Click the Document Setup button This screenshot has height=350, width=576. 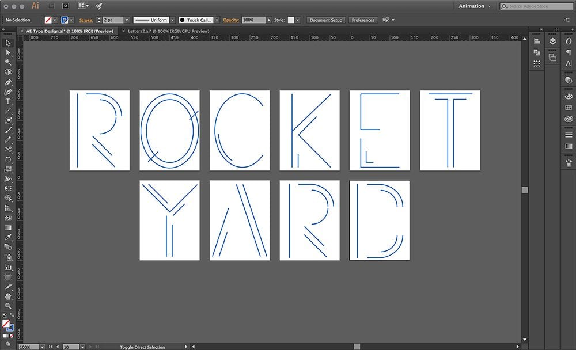(325, 20)
